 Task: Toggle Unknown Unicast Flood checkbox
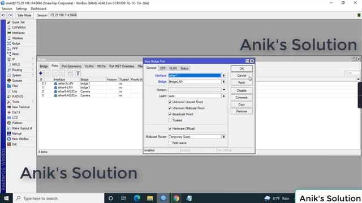click(170, 102)
